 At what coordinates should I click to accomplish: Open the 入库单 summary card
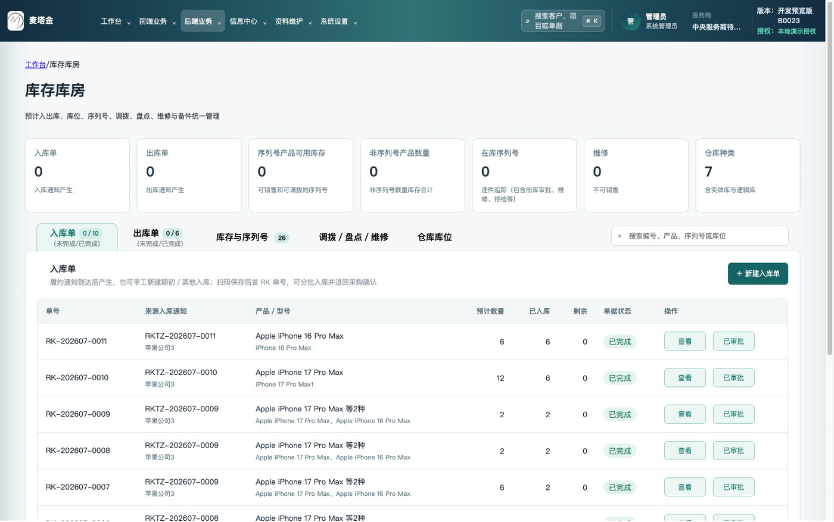click(77, 176)
